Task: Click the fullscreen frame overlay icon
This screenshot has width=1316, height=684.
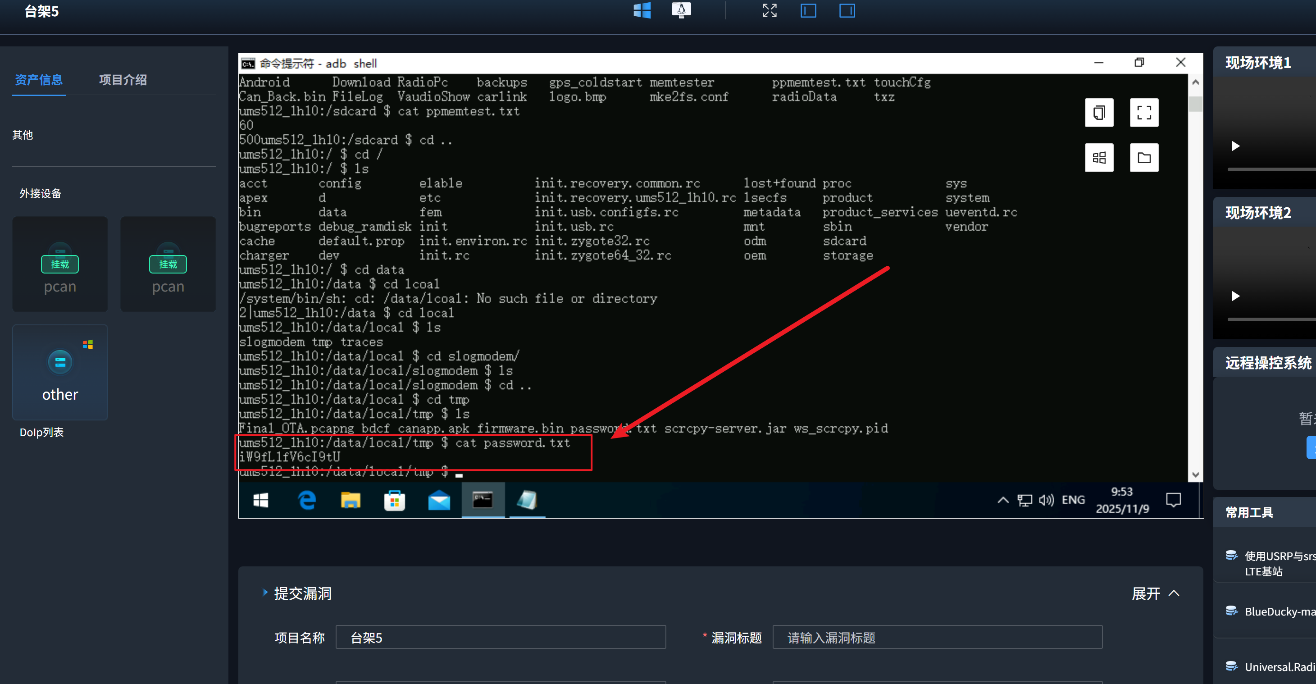Action: click(1143, 112)
